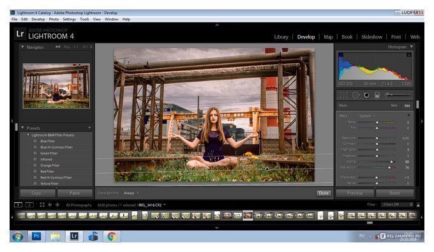Screen dimensions: 434x252
Task: Switch to main window display 1
Action: coord(18,205)
